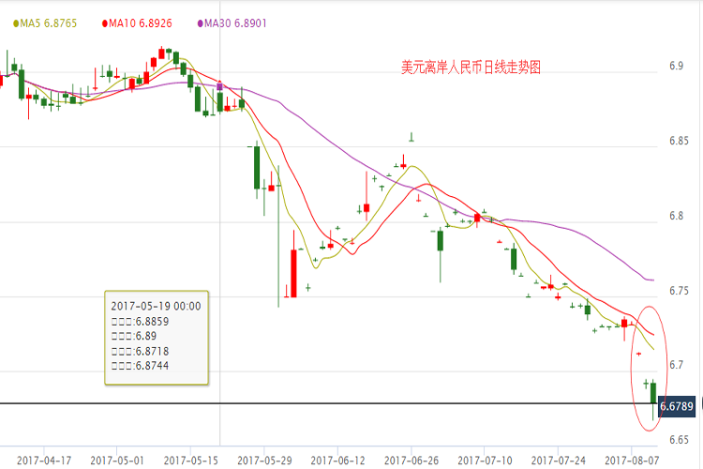Click the purple crosshair marker on MA30 line
This screenshot has width=703, height=469.
220,86
